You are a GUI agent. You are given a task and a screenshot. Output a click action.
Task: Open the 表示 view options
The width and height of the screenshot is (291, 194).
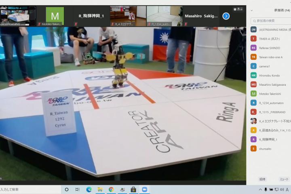coord(238,9)
